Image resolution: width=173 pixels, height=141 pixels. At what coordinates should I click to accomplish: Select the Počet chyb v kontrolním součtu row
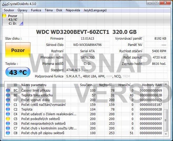tap(84, 128)
